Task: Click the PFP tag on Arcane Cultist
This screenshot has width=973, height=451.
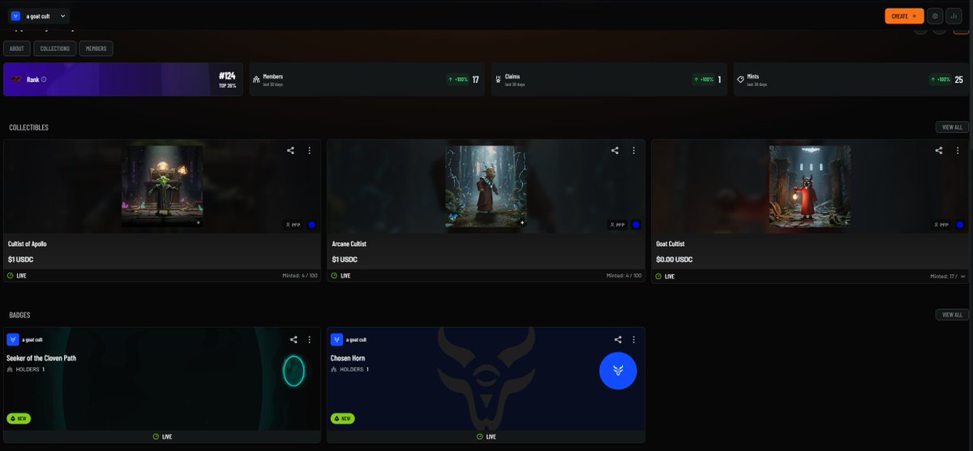Action: coord(617,225)
